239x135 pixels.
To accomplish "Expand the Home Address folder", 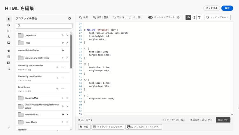I will click(67, 114).
